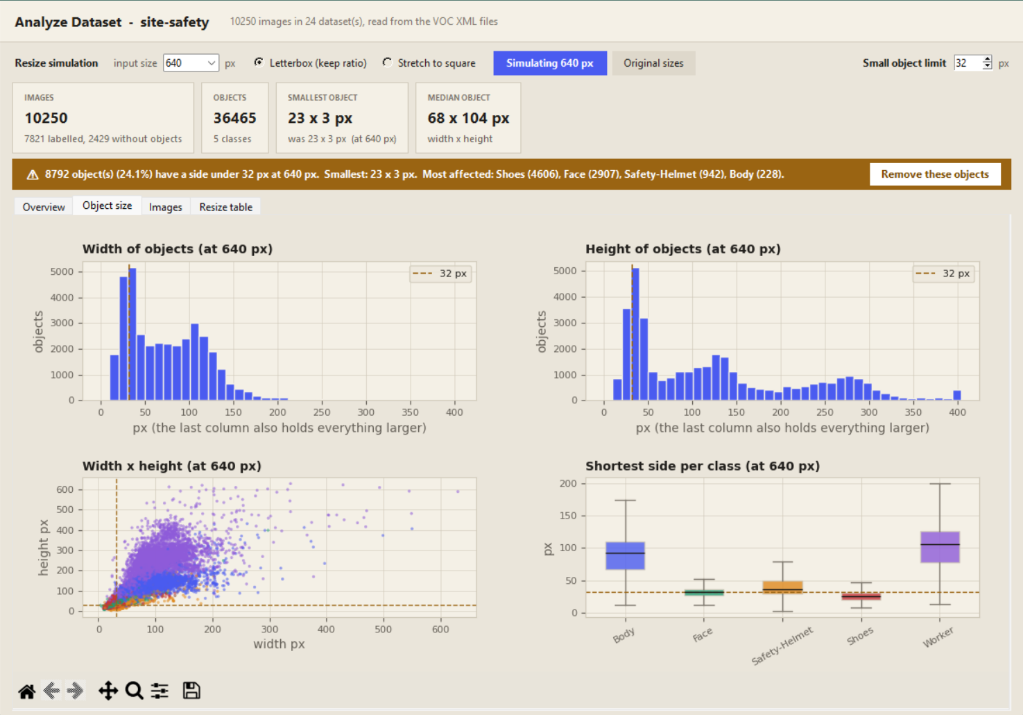Click the 36465 objects count

234,118
